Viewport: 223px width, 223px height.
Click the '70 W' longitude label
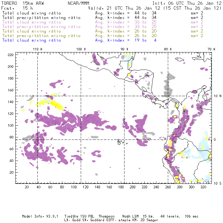[211, 49]
